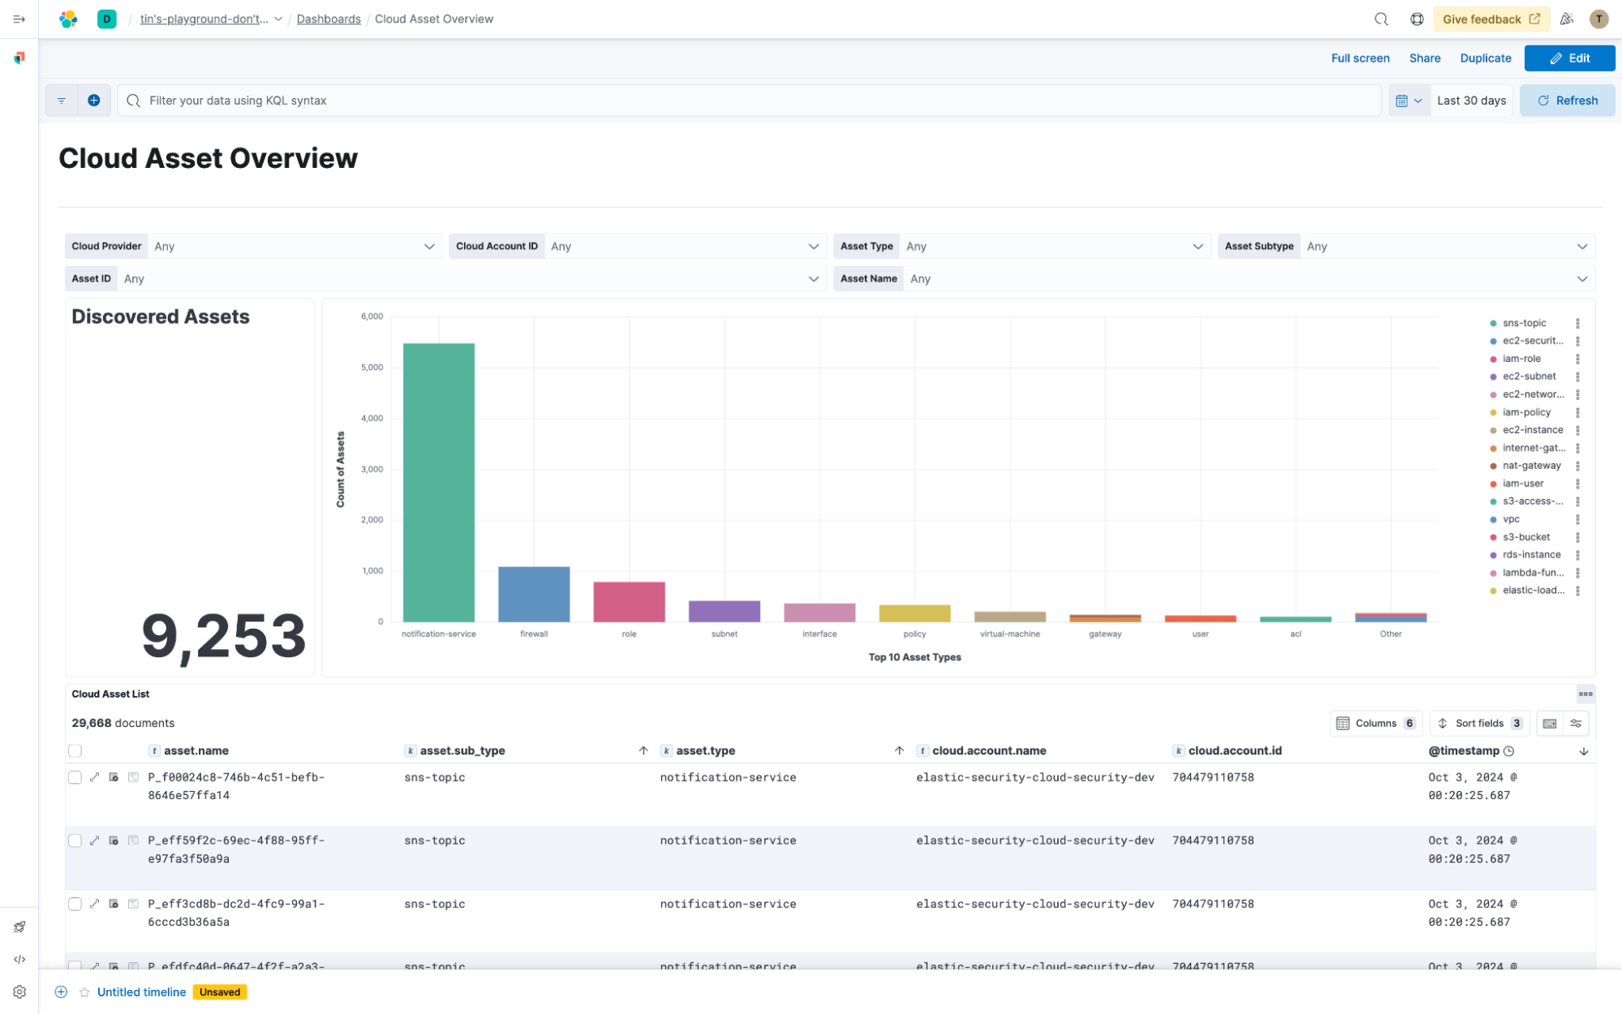Image resolution: width=1622 pixels, height=1015 pixels.
Task: Open Asset ID filter dropdown
Action: (471, 278)
